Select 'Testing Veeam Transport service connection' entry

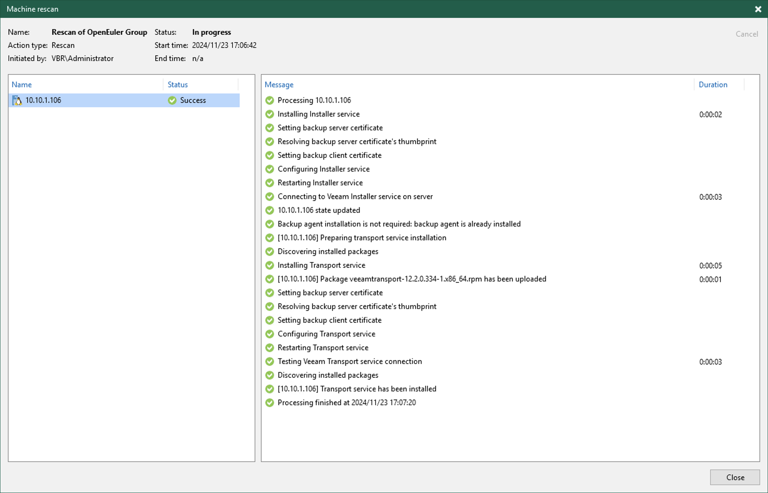pos(350,361)
